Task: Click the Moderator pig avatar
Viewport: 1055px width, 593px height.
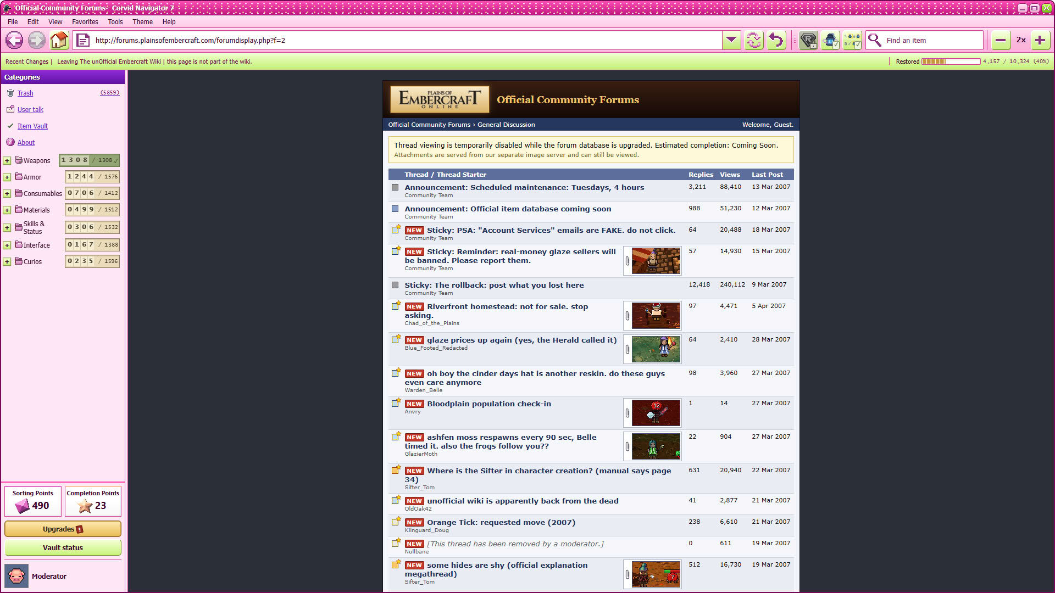Action: point(16,576)
